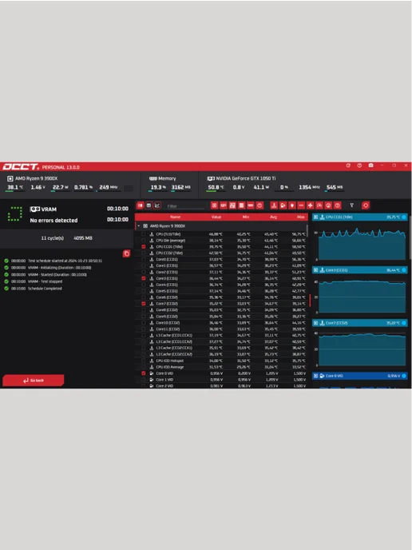Select the AMD Ryzen 9 3900X summary header
This screenshot has height=550, width=412.
[33, 178]
